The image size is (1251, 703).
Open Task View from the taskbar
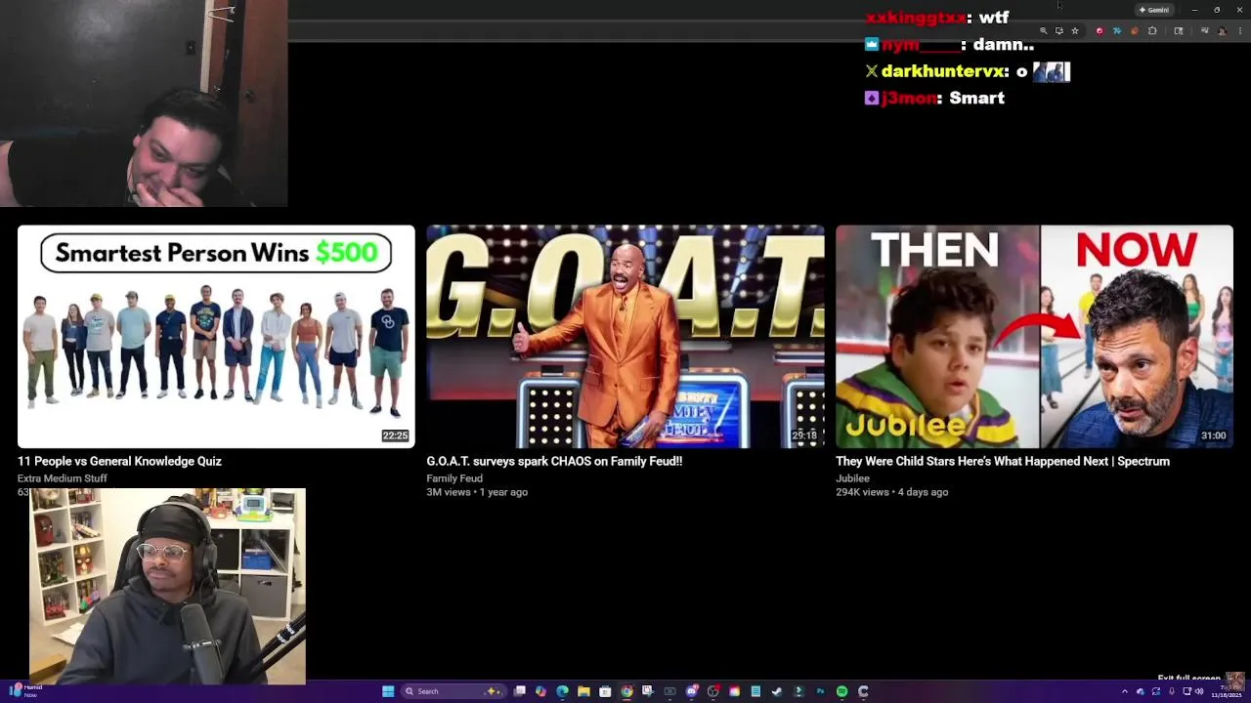point(519,691)
